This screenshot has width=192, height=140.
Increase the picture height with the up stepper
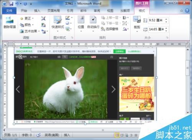coord(166,19)
